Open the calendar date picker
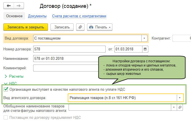This screenshot has width=191, height=121. tap(145, 49)
